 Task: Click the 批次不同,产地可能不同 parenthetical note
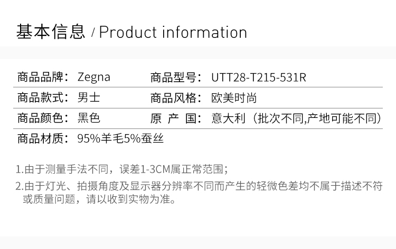[317, 118]
